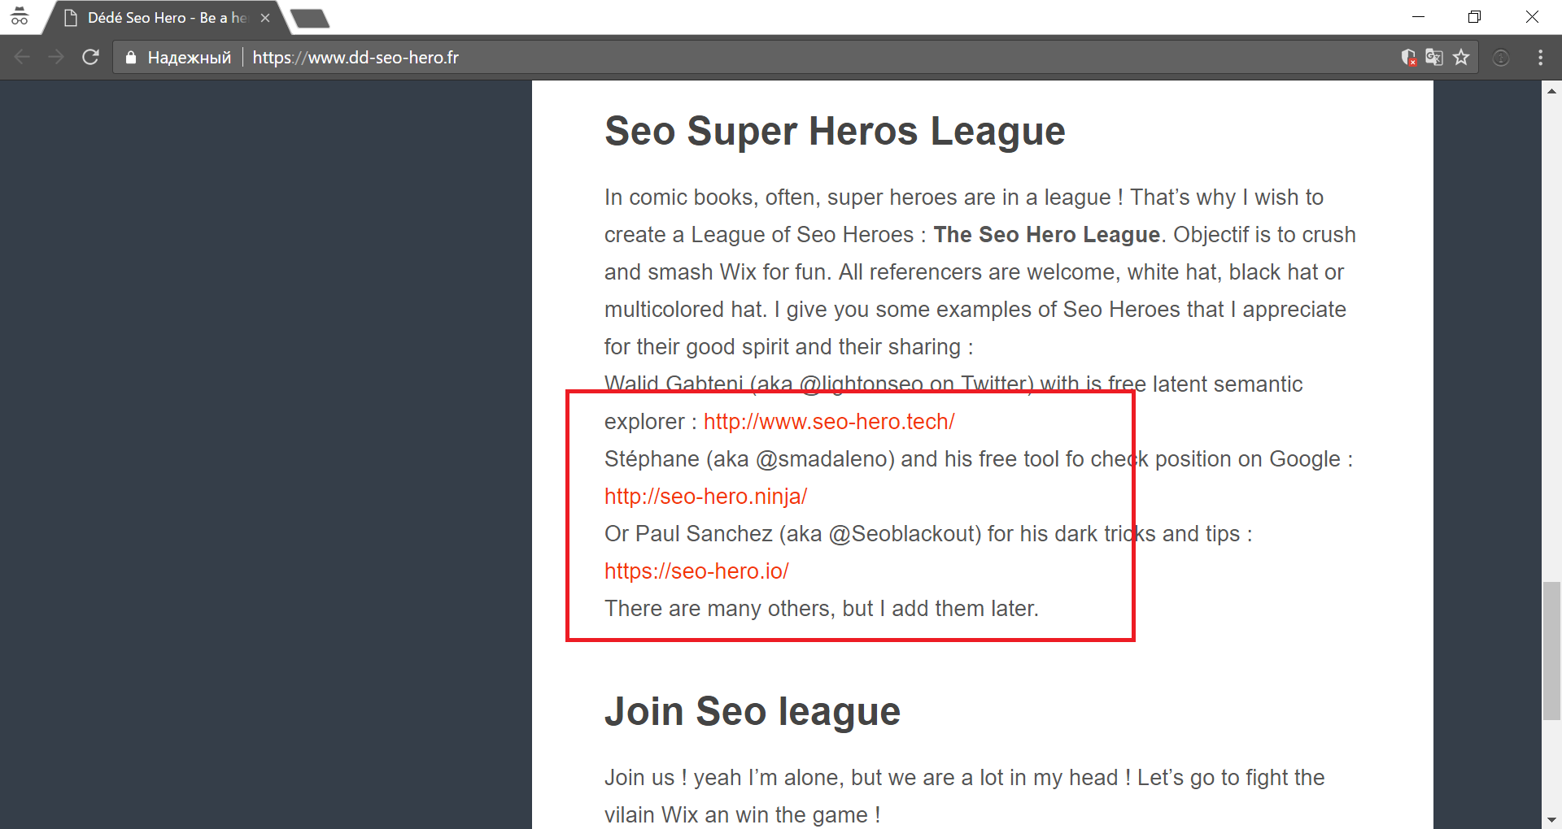Click the greyed extension icon beside the menu
1562x829 pixels.
coord(1501,57)
